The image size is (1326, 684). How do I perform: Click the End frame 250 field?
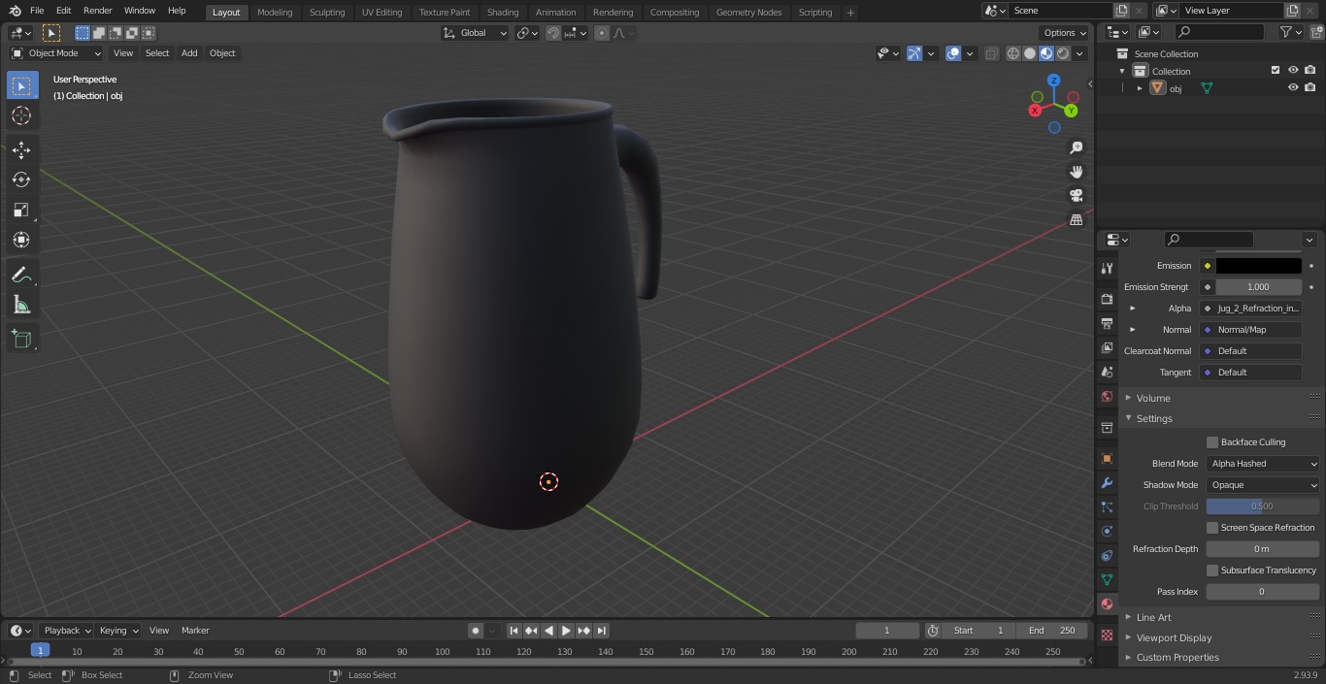[x=1052, y=631]
